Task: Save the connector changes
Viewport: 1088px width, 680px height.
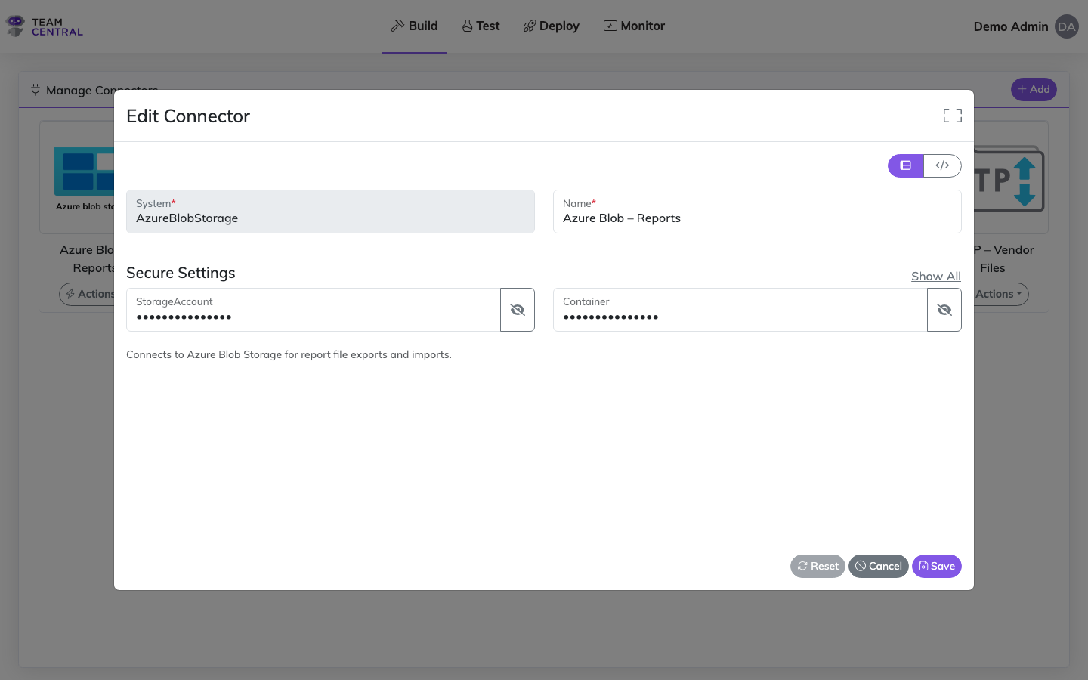Action: coord(936,566)
